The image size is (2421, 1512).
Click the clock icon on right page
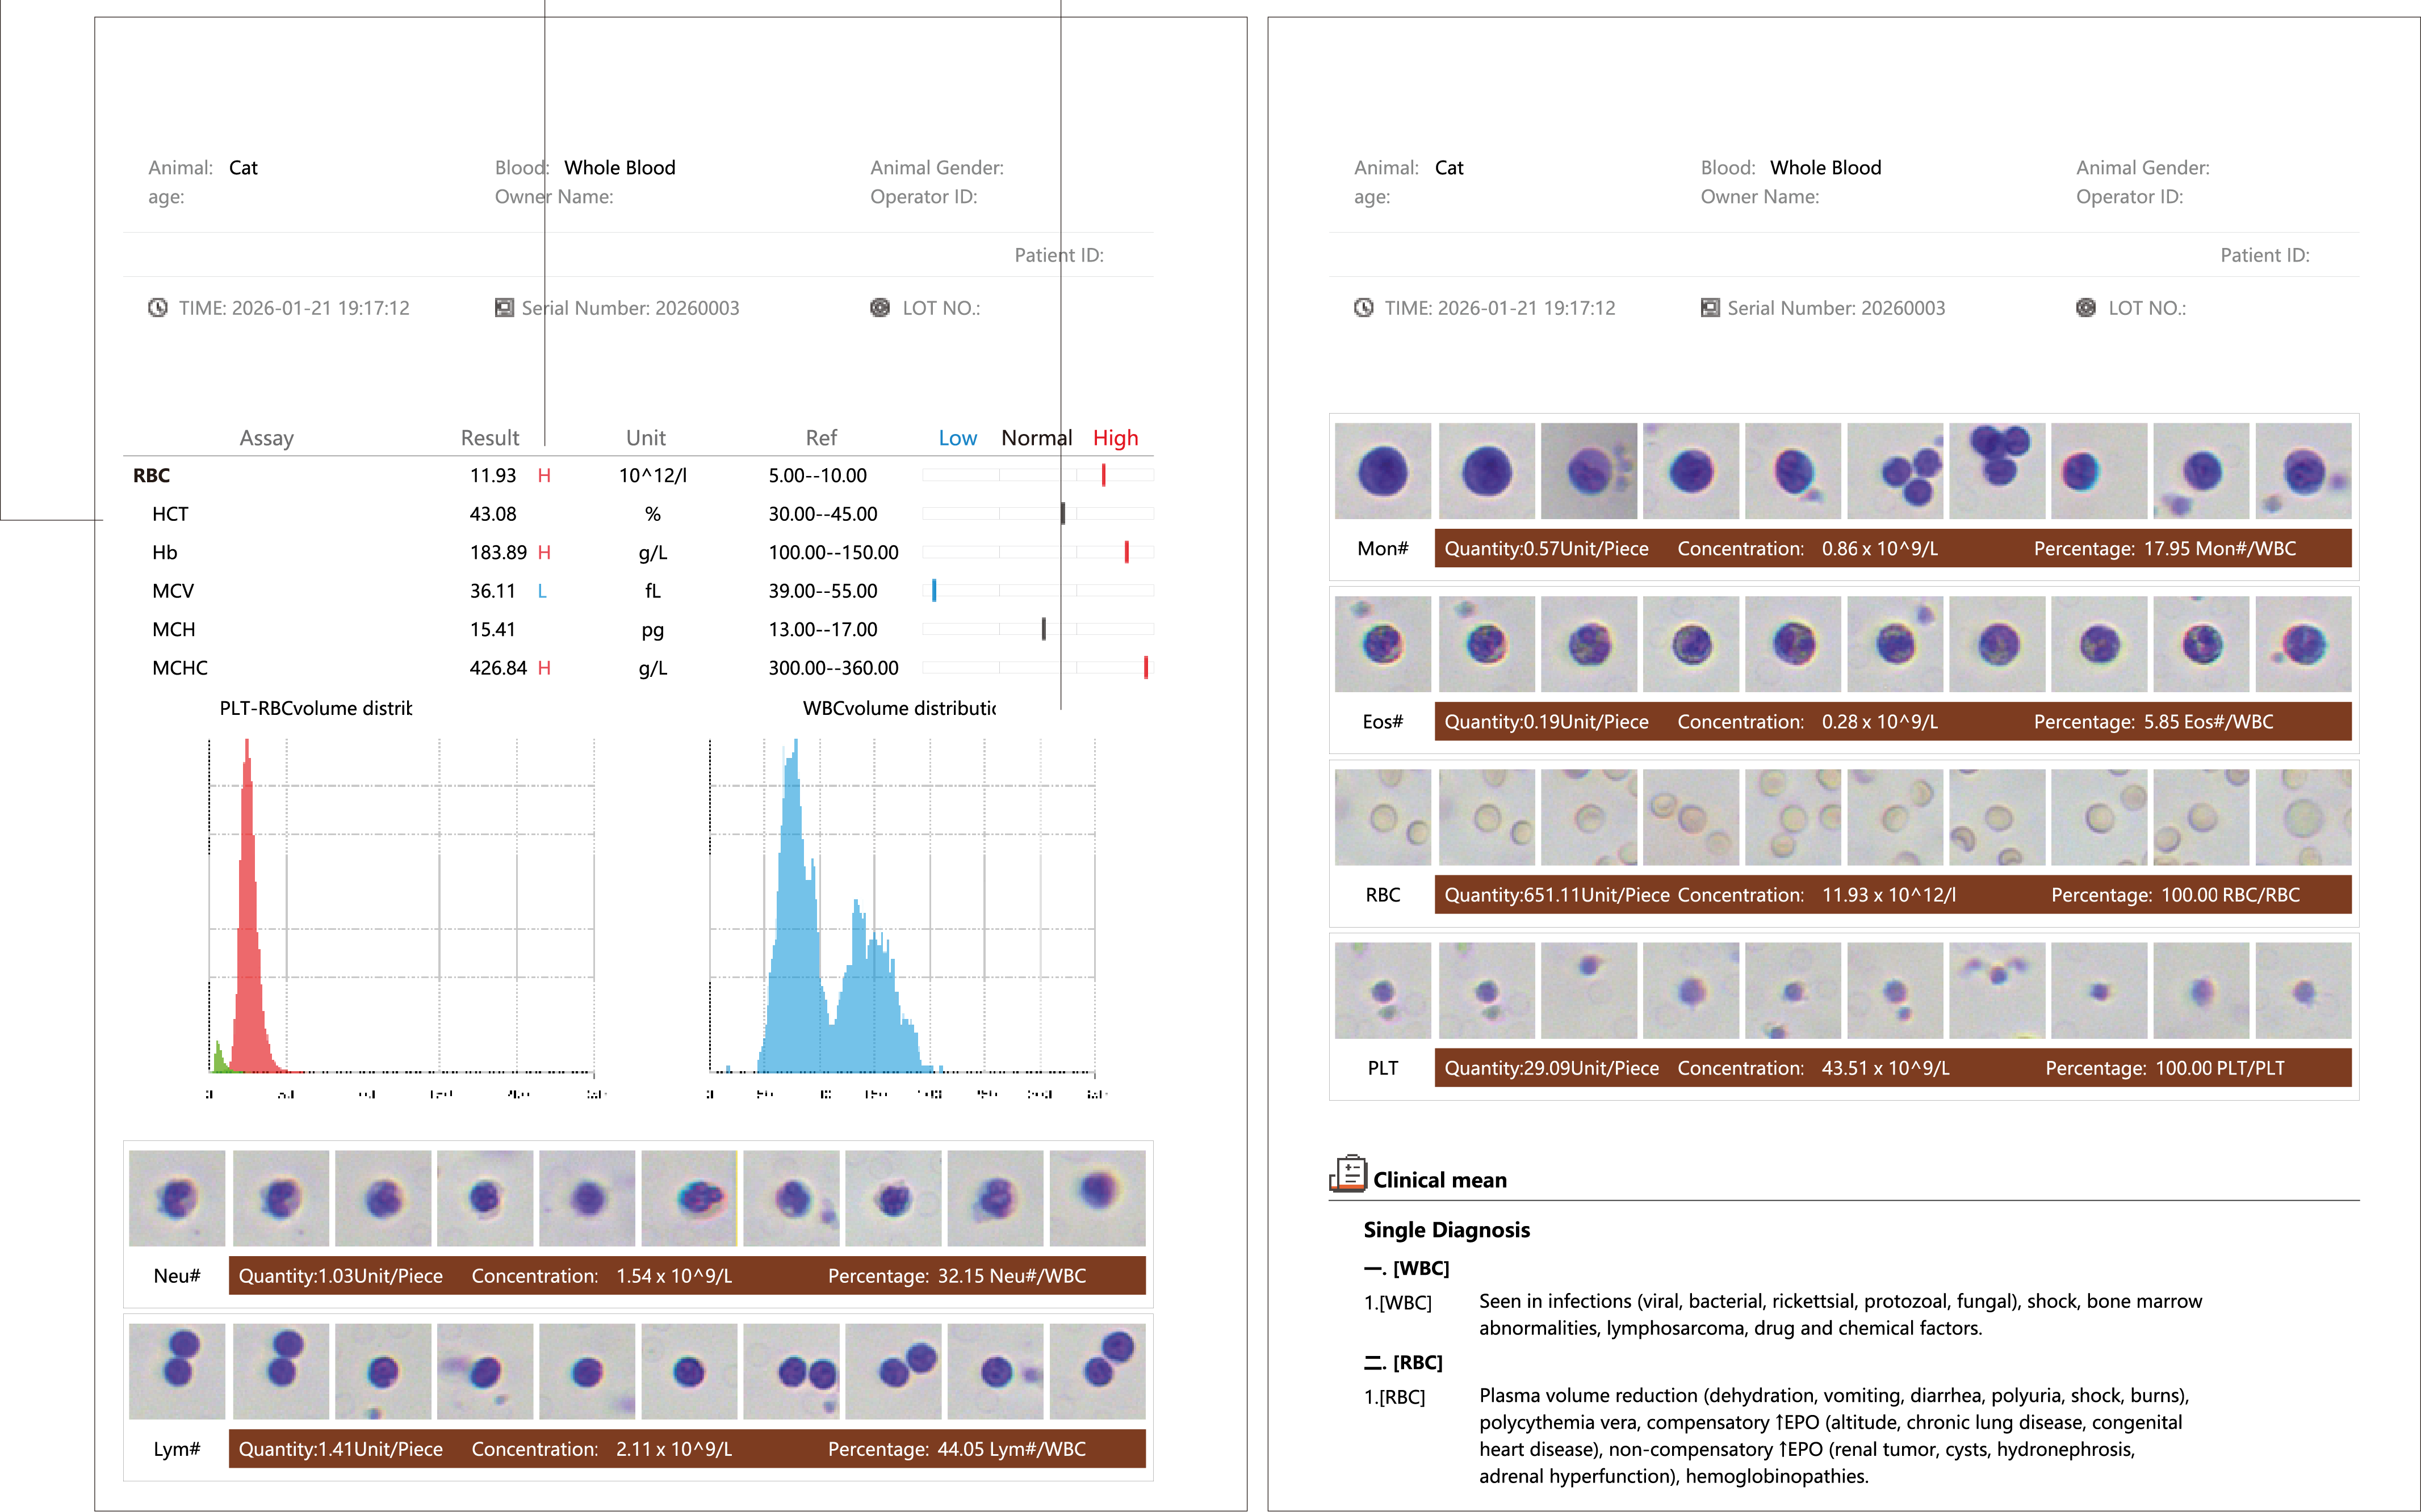[x=1364, y=308]
